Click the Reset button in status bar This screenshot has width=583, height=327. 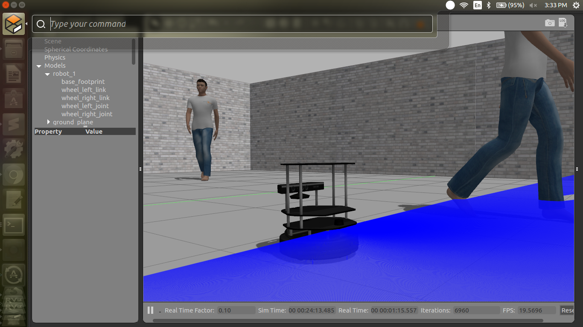(567, 310)
